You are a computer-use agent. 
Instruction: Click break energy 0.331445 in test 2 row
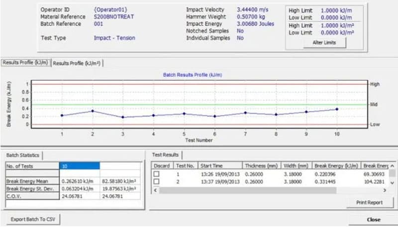tap(325, 182)
